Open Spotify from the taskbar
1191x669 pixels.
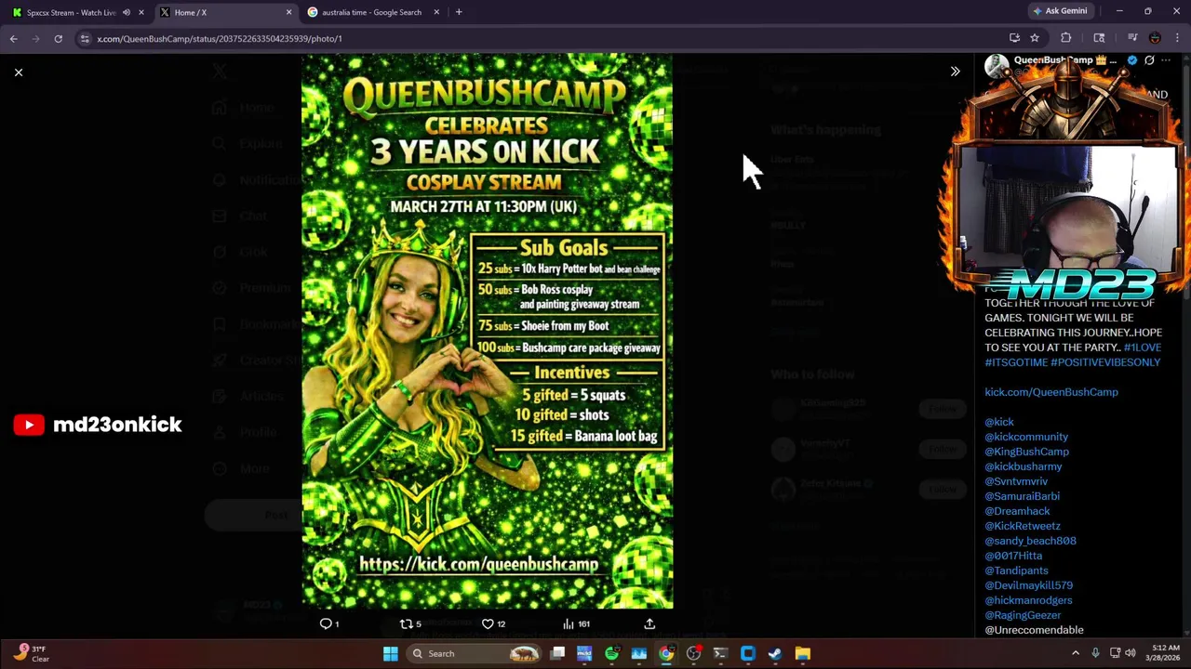click(x=611, y=653)
